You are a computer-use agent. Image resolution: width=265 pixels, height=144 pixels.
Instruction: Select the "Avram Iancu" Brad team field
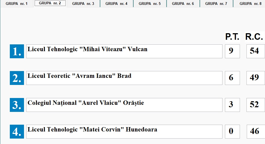pyautogui.click(x=124, y=78)
